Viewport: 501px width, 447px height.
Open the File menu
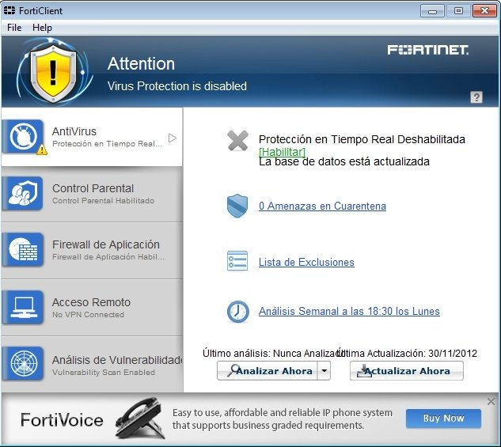click(14, 28)
